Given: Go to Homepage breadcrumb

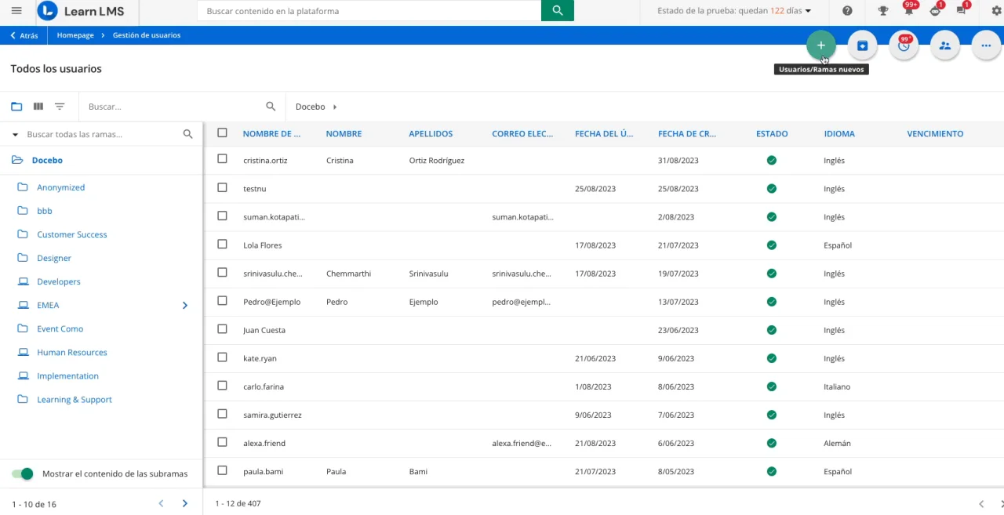Looking at the screenshot, I should point(75,35).
